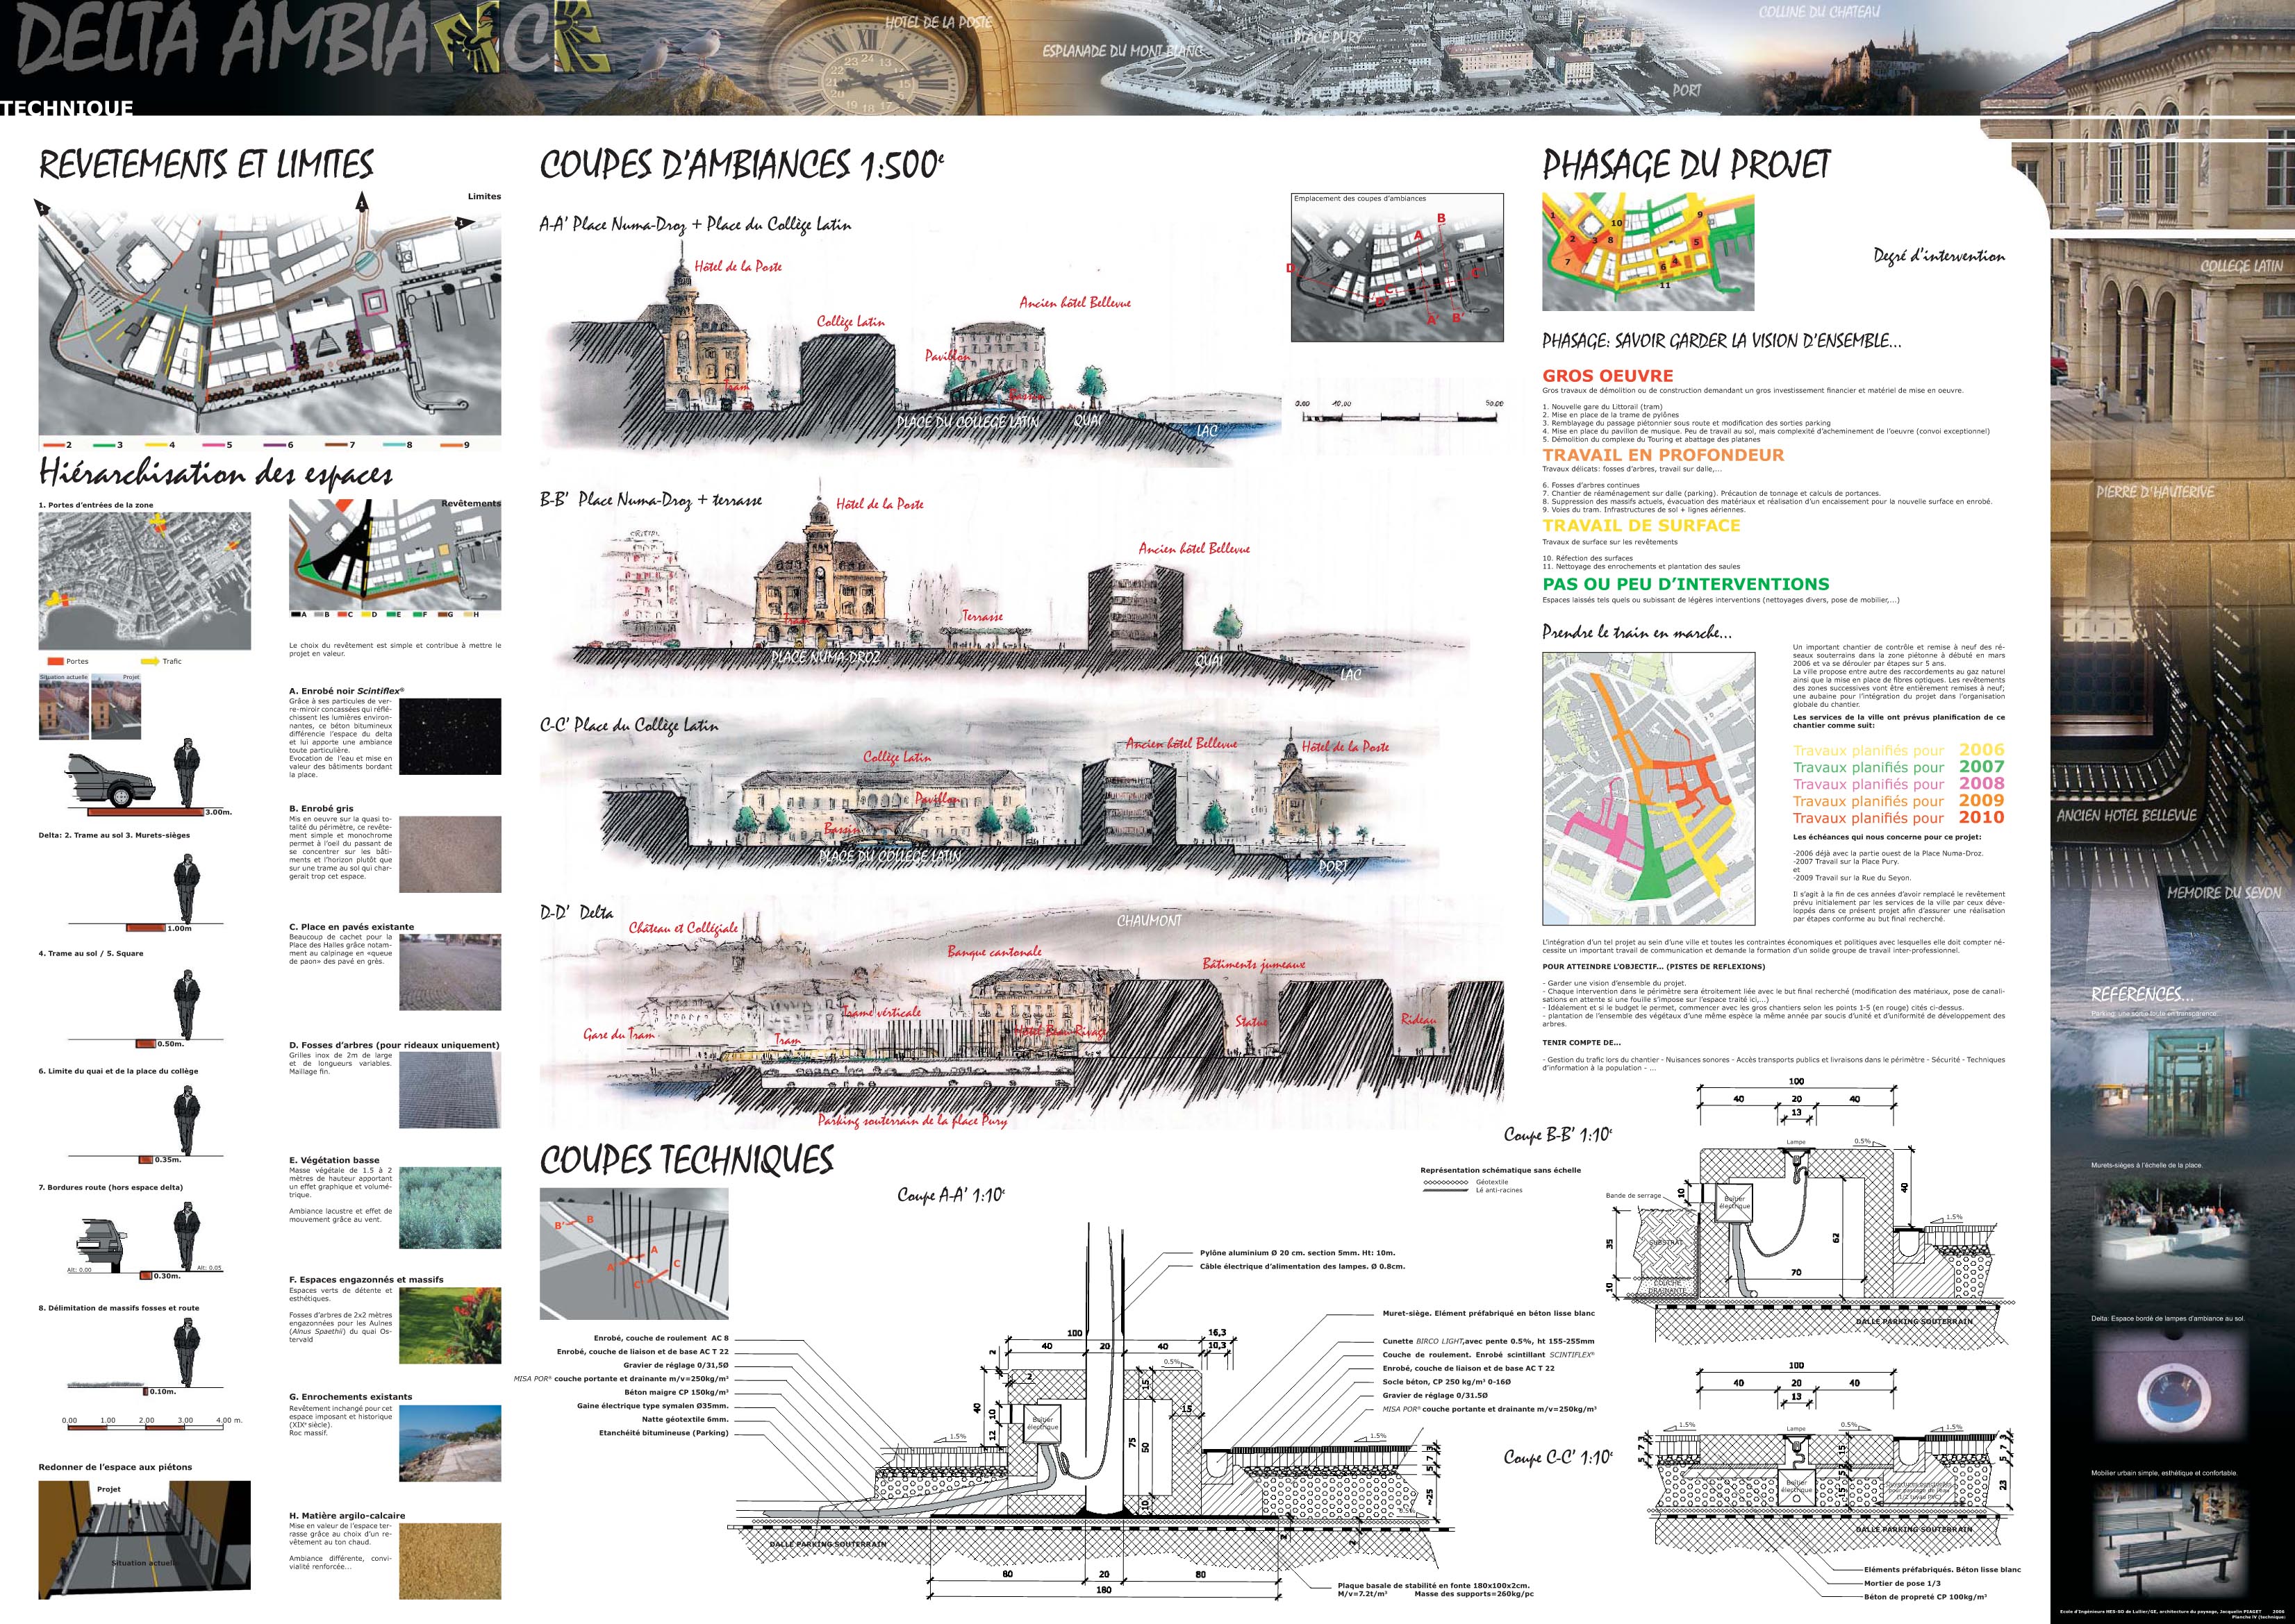
Task: Click the 'B-B' Place Numa-Droz + terrasse' title
Action: 650,499
